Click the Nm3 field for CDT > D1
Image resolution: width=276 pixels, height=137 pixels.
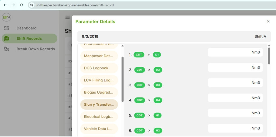(x=235, y=53)
